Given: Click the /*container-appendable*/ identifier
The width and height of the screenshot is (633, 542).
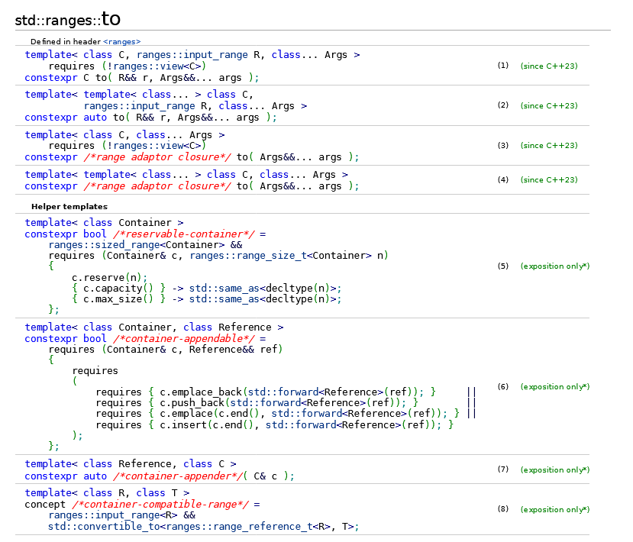Looking at the screenshot, I should [x=184, y=339].
